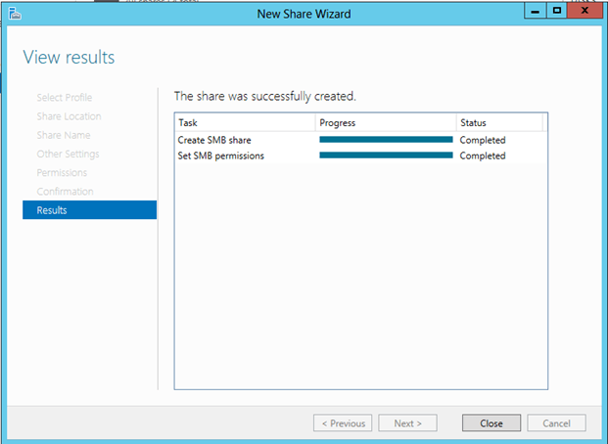
Task: Select the Results step in the sidebar
Action: tap(89, 210)
